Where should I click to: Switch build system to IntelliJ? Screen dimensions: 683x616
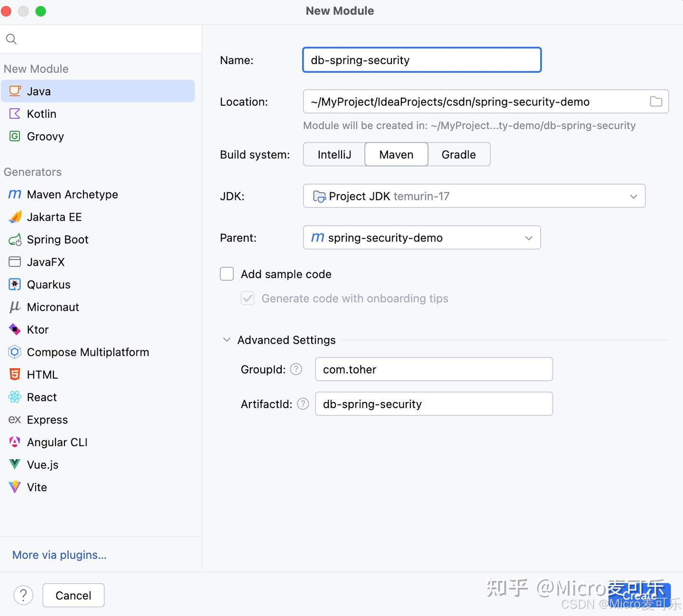click(x=334, y=155)
